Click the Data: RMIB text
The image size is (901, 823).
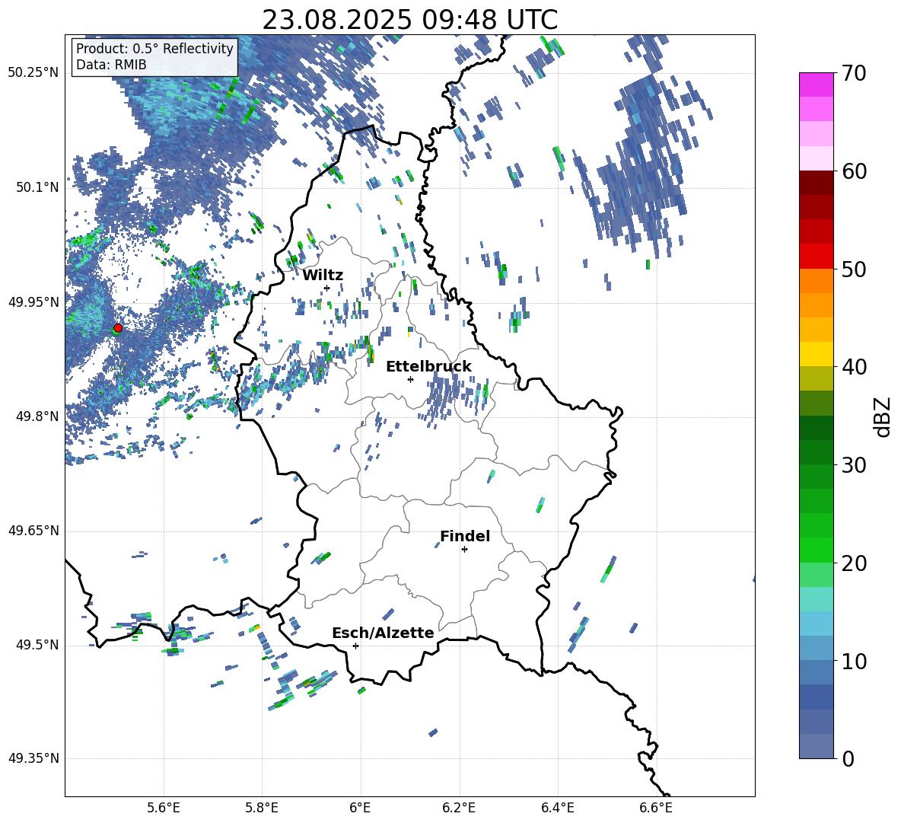[x=111, y=65]
